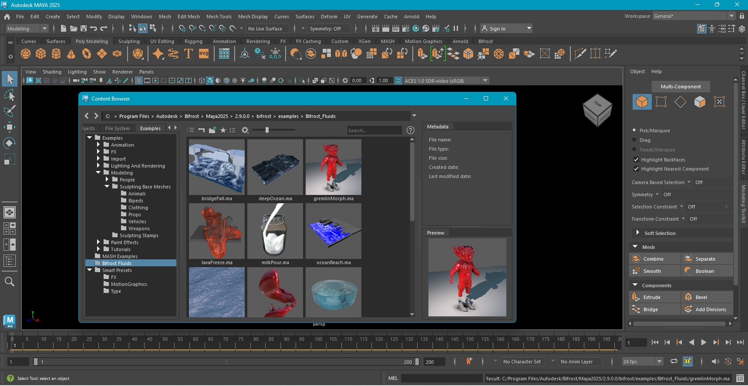The image size is (748, 386).
Task: Expand the Paint Effects folder
Action: tap(98, 242)
